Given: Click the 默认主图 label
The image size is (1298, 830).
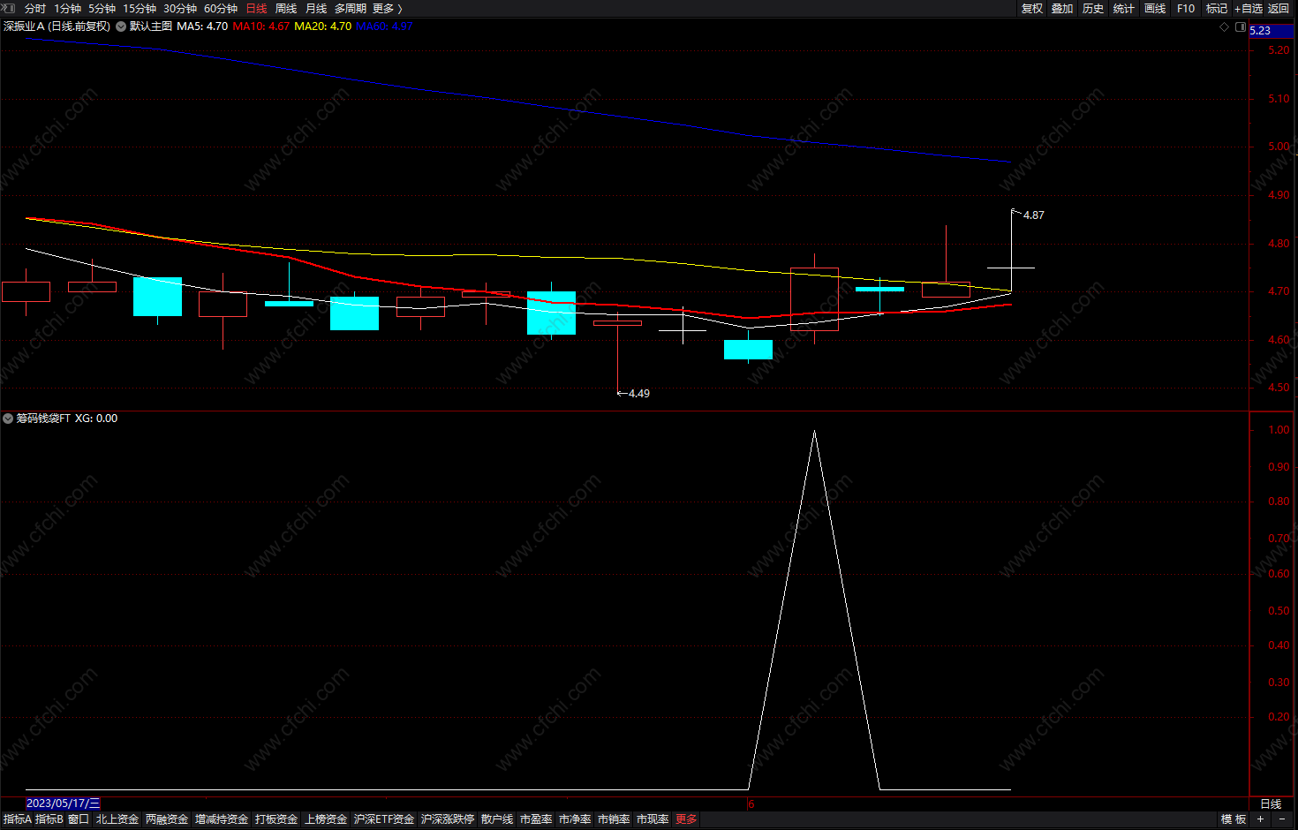Looking at the screenshot, I should [151, 26].
